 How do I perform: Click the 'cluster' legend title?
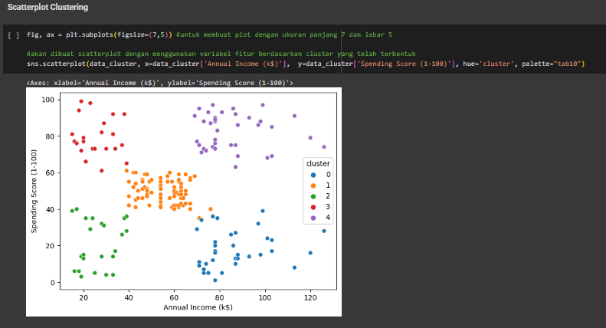(318, 163)
